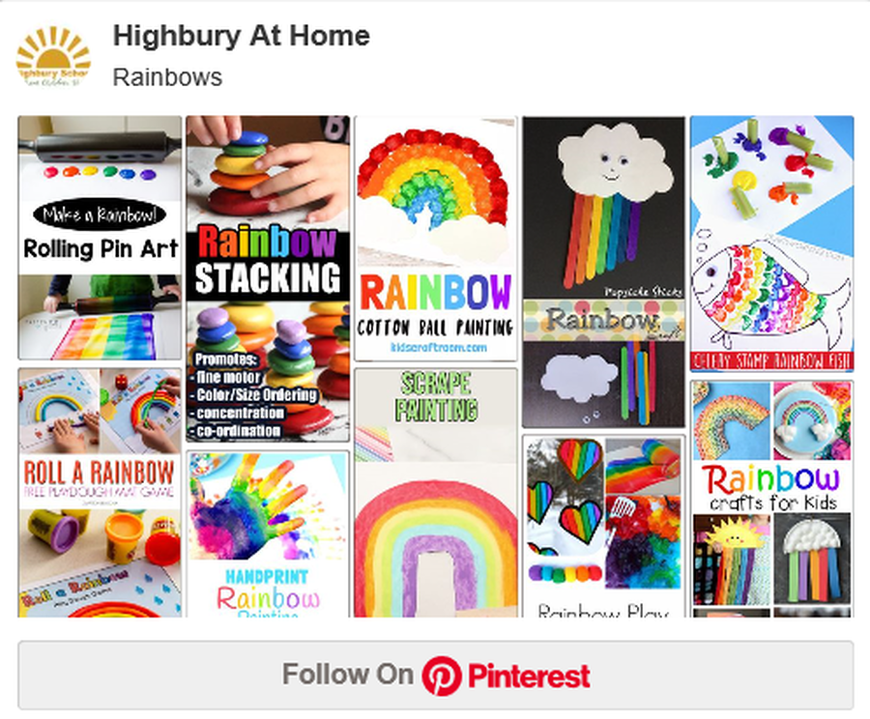
Task: Open the Popsicle Sticks Rainbow cloud pin
Action: pos(603,272)
